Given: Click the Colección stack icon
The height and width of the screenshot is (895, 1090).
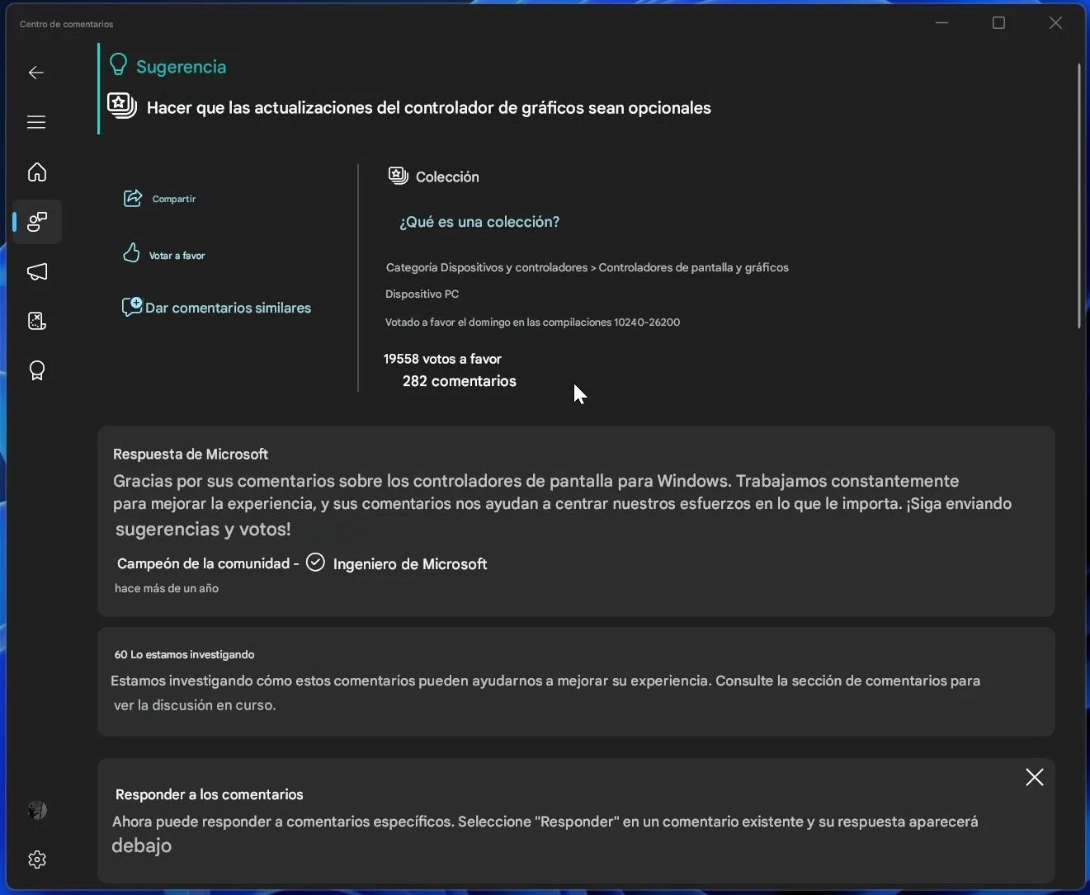Looking at the screenshot, I should tap(399, 175).
